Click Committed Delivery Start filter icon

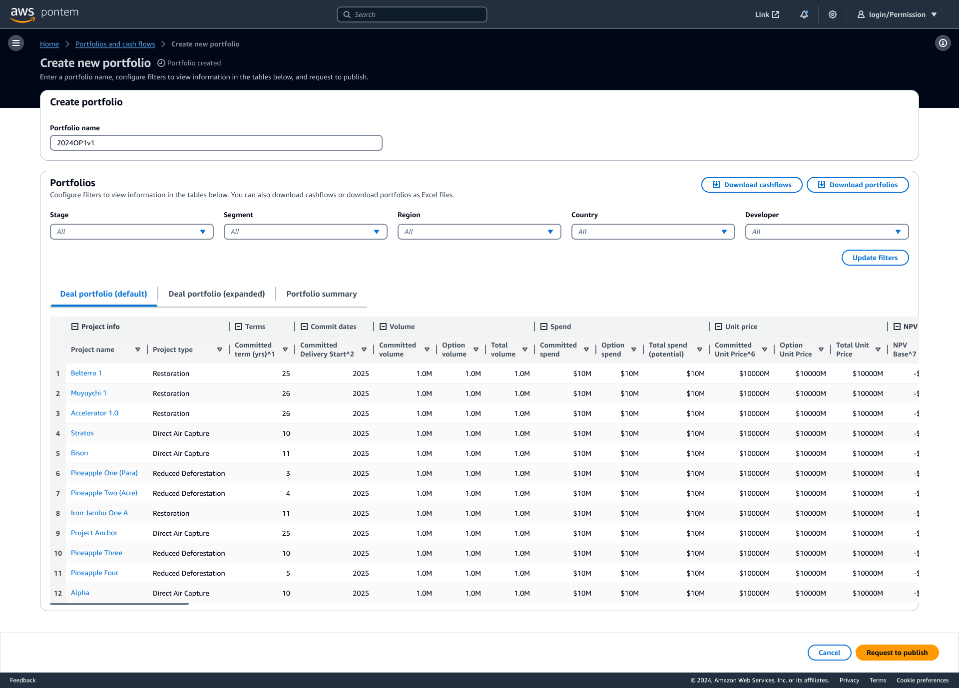(x=364, y=349)
